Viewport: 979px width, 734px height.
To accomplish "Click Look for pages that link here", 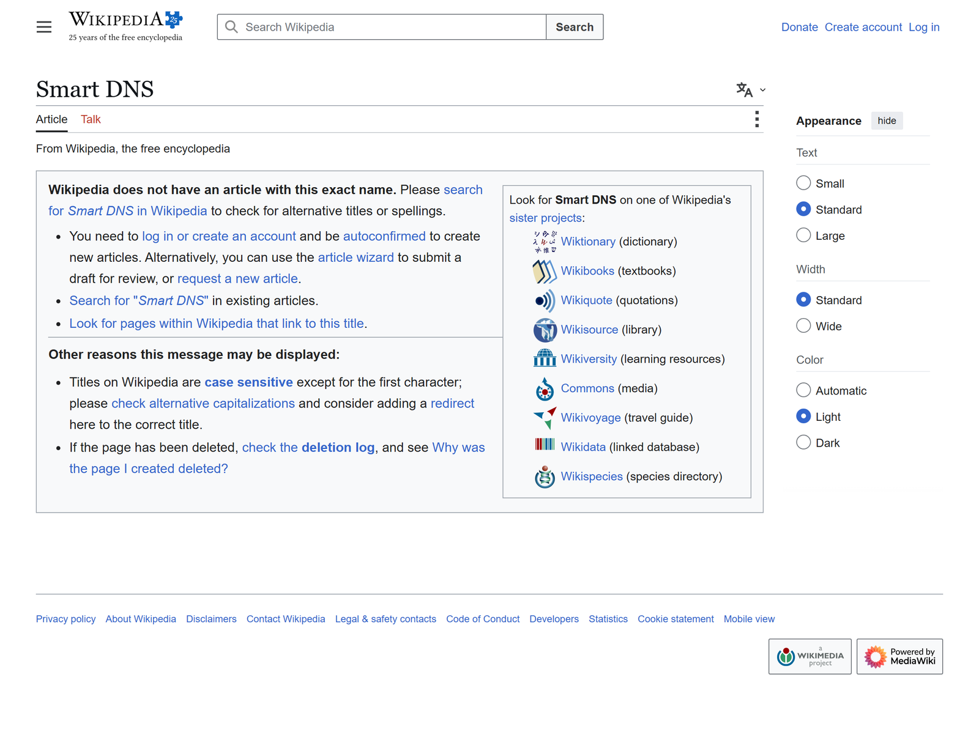I will coord(217,324).
